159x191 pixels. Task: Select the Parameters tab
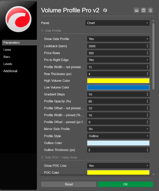[x=19, y=43]
